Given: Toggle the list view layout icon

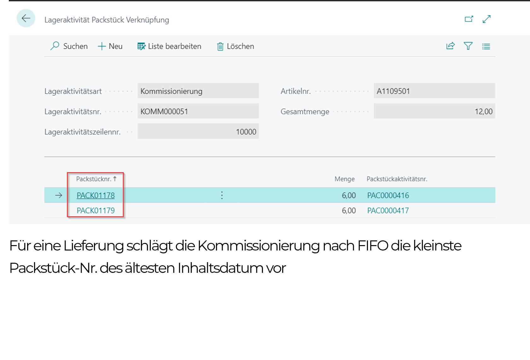Looking at the screenshot, I should [x=486, y=47].
